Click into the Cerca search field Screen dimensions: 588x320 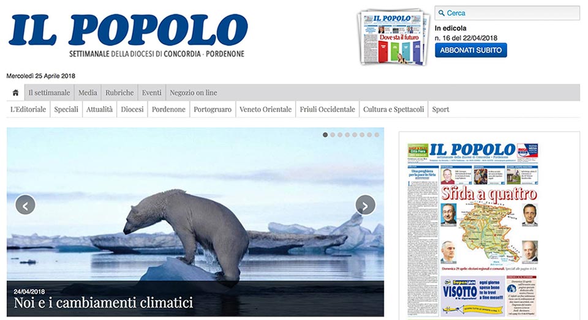pos(507,13)
